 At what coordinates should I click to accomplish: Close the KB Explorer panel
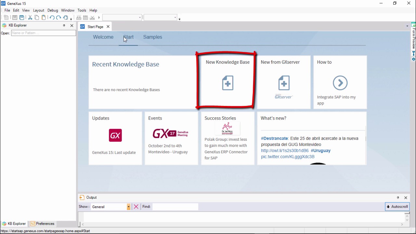tap(72, 25)
